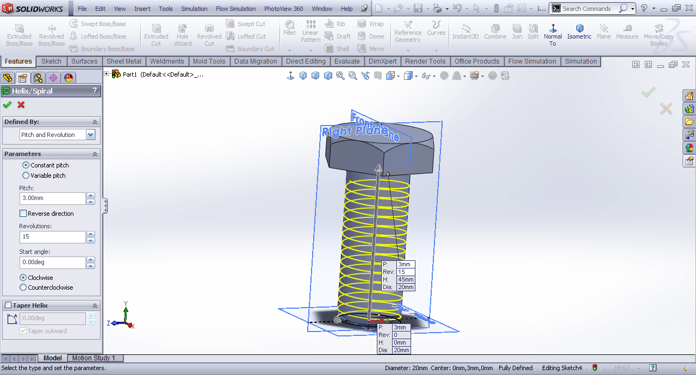Click the Combine tool
This screenshot has width=696, height=375.
pos(495,32)
